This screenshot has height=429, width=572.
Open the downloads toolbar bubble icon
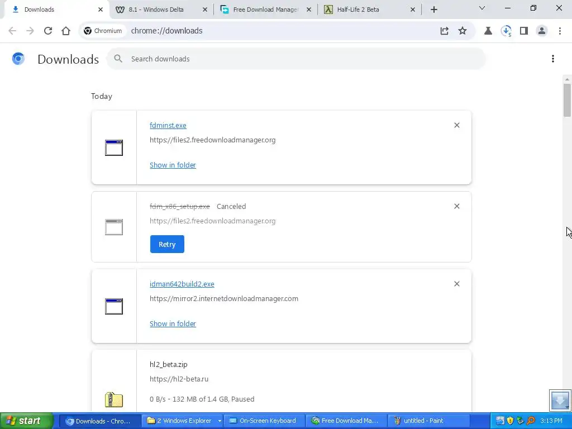[506, 31]
